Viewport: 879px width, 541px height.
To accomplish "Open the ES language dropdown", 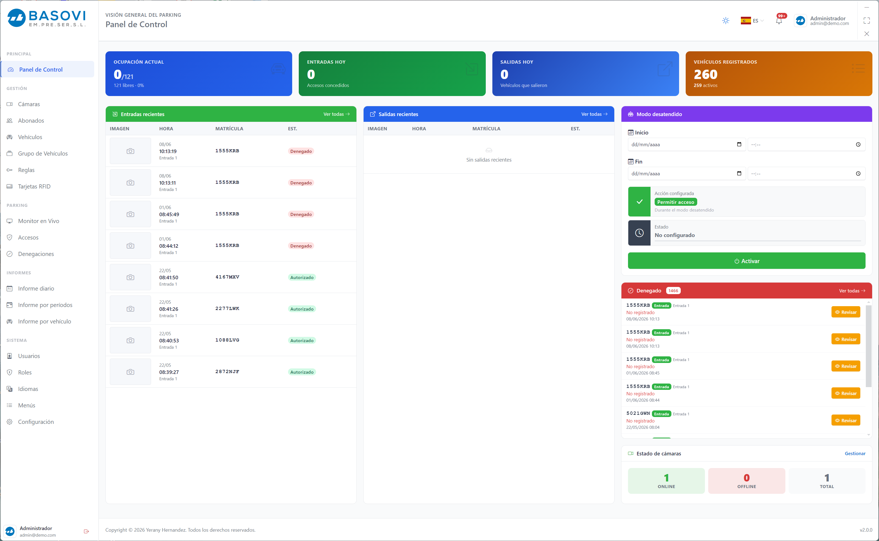I will 752,21.
